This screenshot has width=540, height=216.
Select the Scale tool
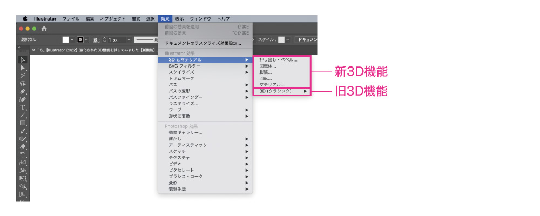pos(23,163)
